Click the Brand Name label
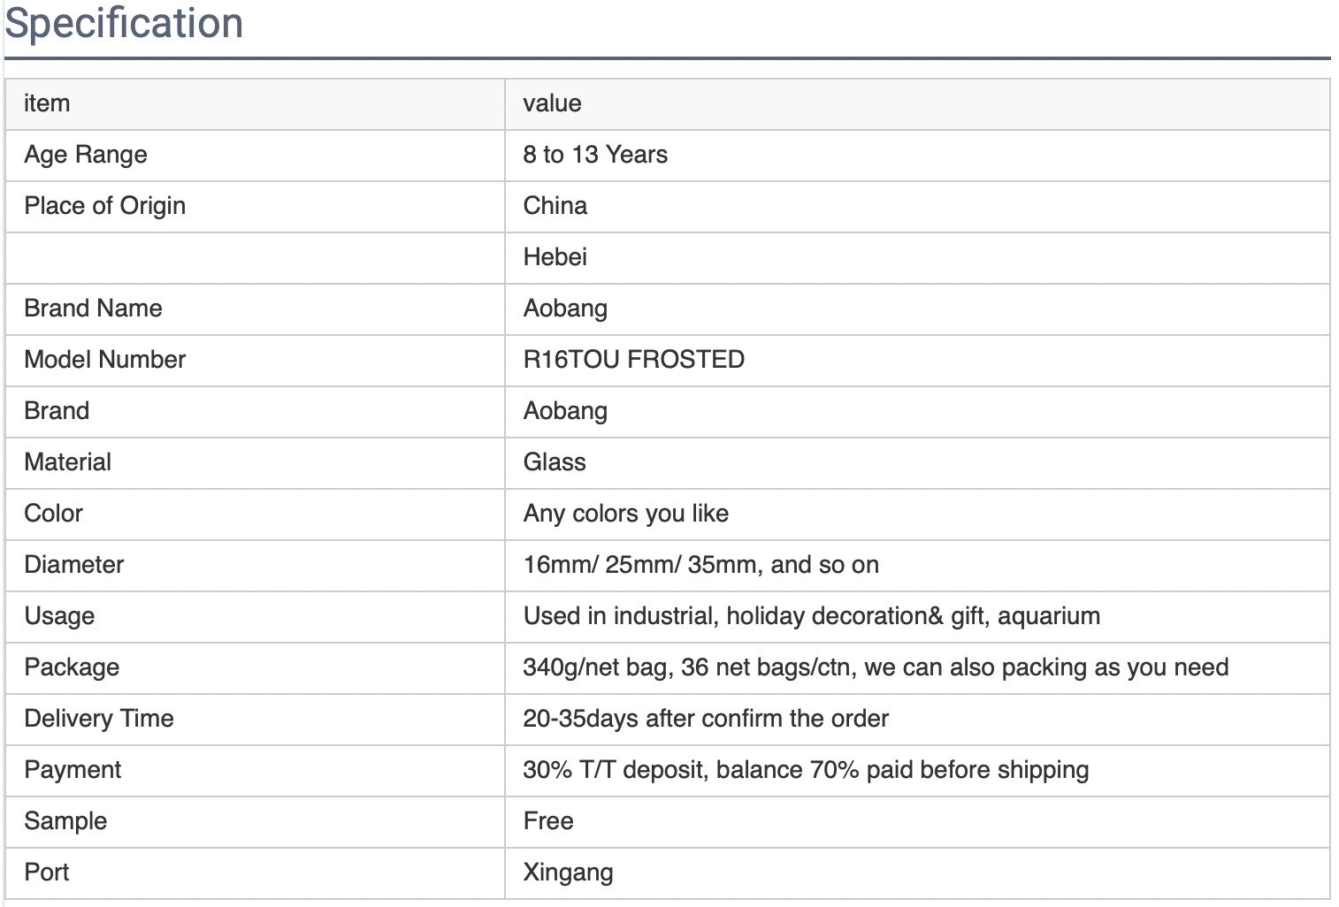The image size is (1339, 907). pyautogui.click(x=93, y=309)
